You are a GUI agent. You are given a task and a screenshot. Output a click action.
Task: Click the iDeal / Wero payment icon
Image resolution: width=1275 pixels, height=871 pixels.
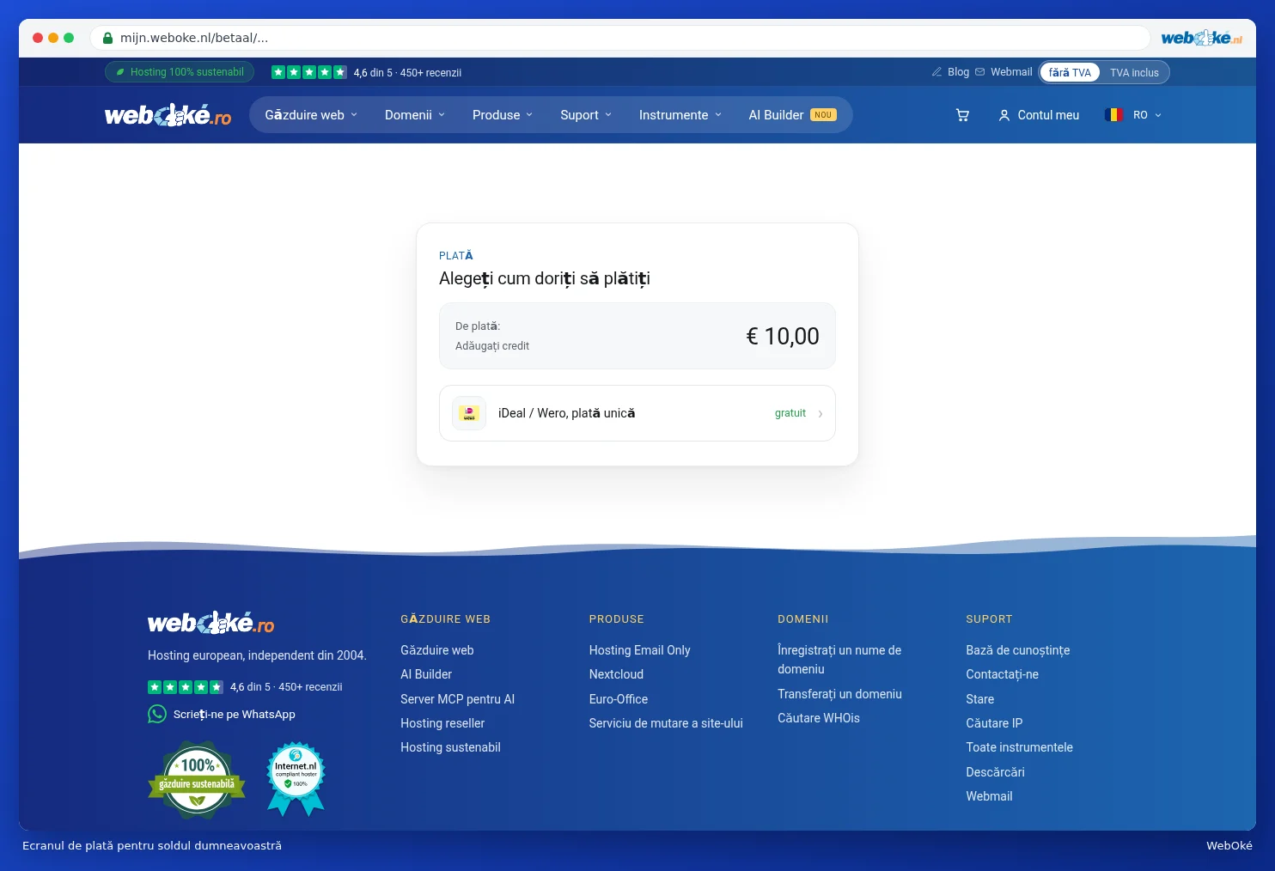coord(469,413)
